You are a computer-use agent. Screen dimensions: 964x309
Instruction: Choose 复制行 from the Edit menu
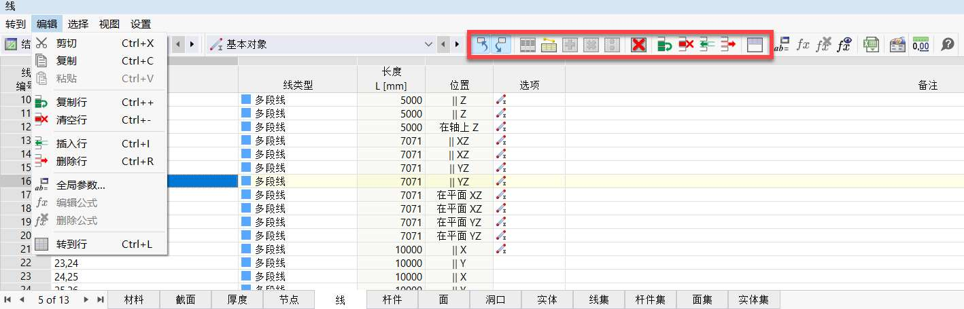point(99,103)
